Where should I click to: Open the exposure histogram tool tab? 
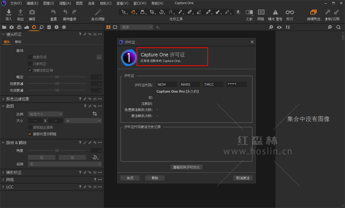pyautogui.click(x=27, y=27)
